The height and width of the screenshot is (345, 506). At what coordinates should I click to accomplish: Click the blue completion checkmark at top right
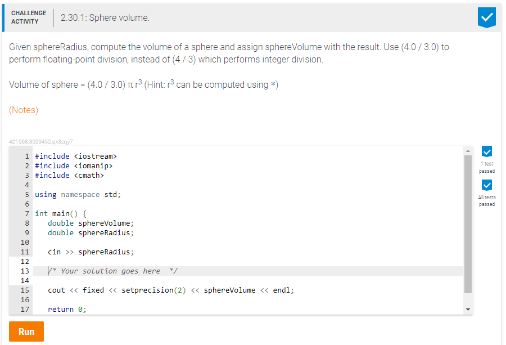(486, 17)
